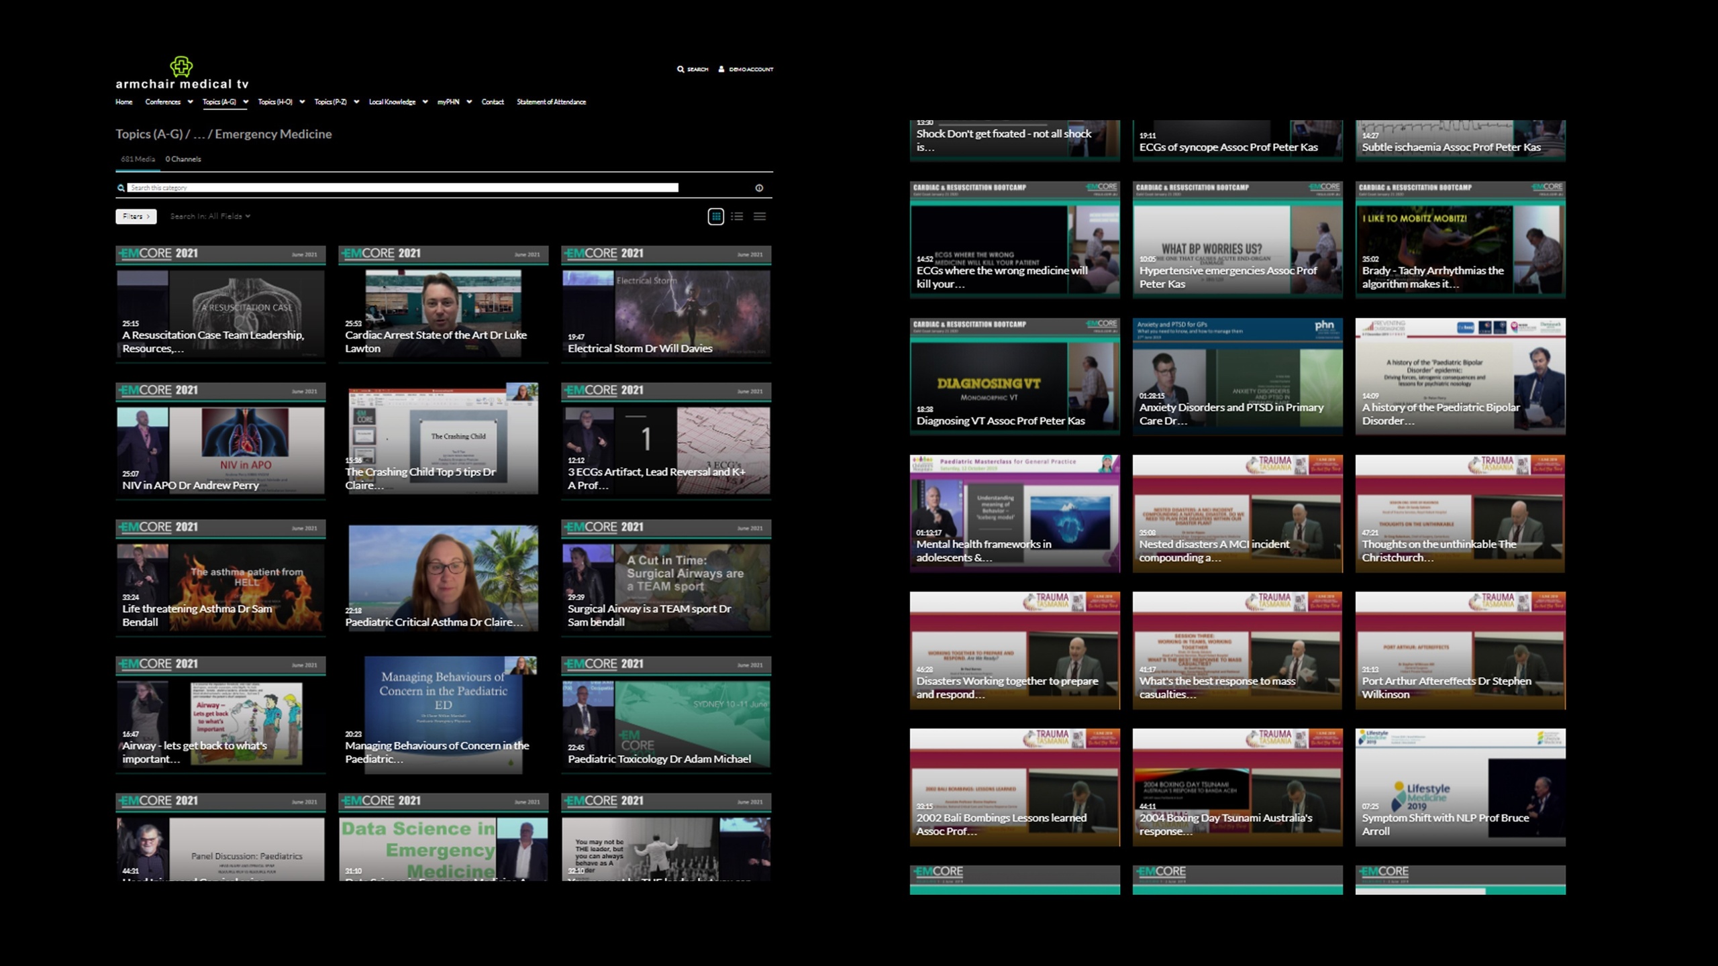Screen dimensions: 1718x966
Task: Click the Search this category field
Action: 403,188
